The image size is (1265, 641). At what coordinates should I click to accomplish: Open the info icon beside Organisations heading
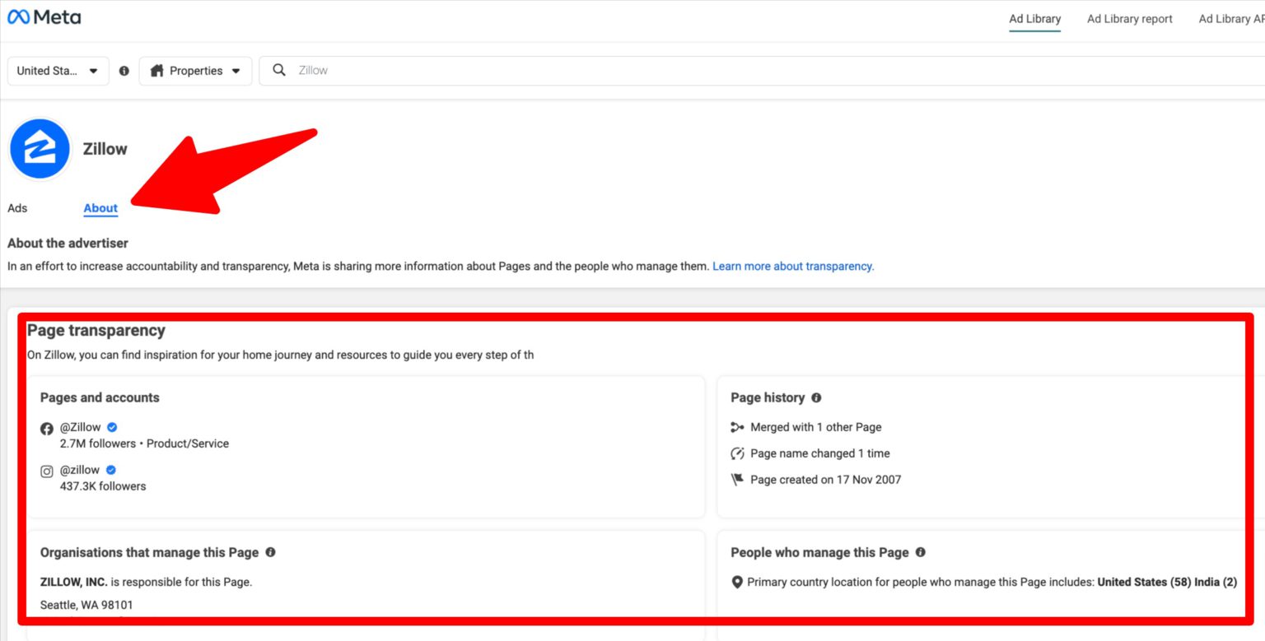270,552
